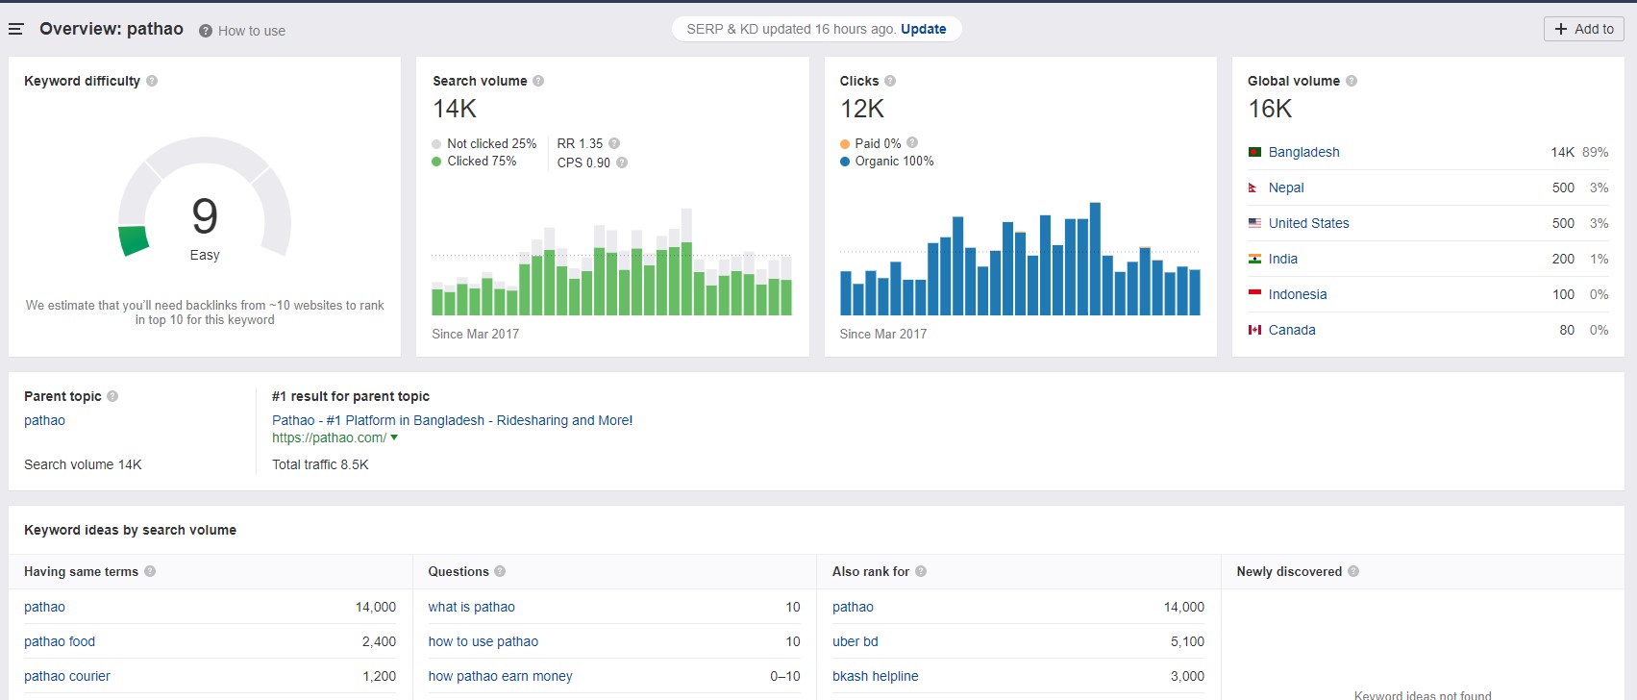Viewport: 1637px width, 700px height.
Task: Open the what is pathao question
Action: coord(471,607)
